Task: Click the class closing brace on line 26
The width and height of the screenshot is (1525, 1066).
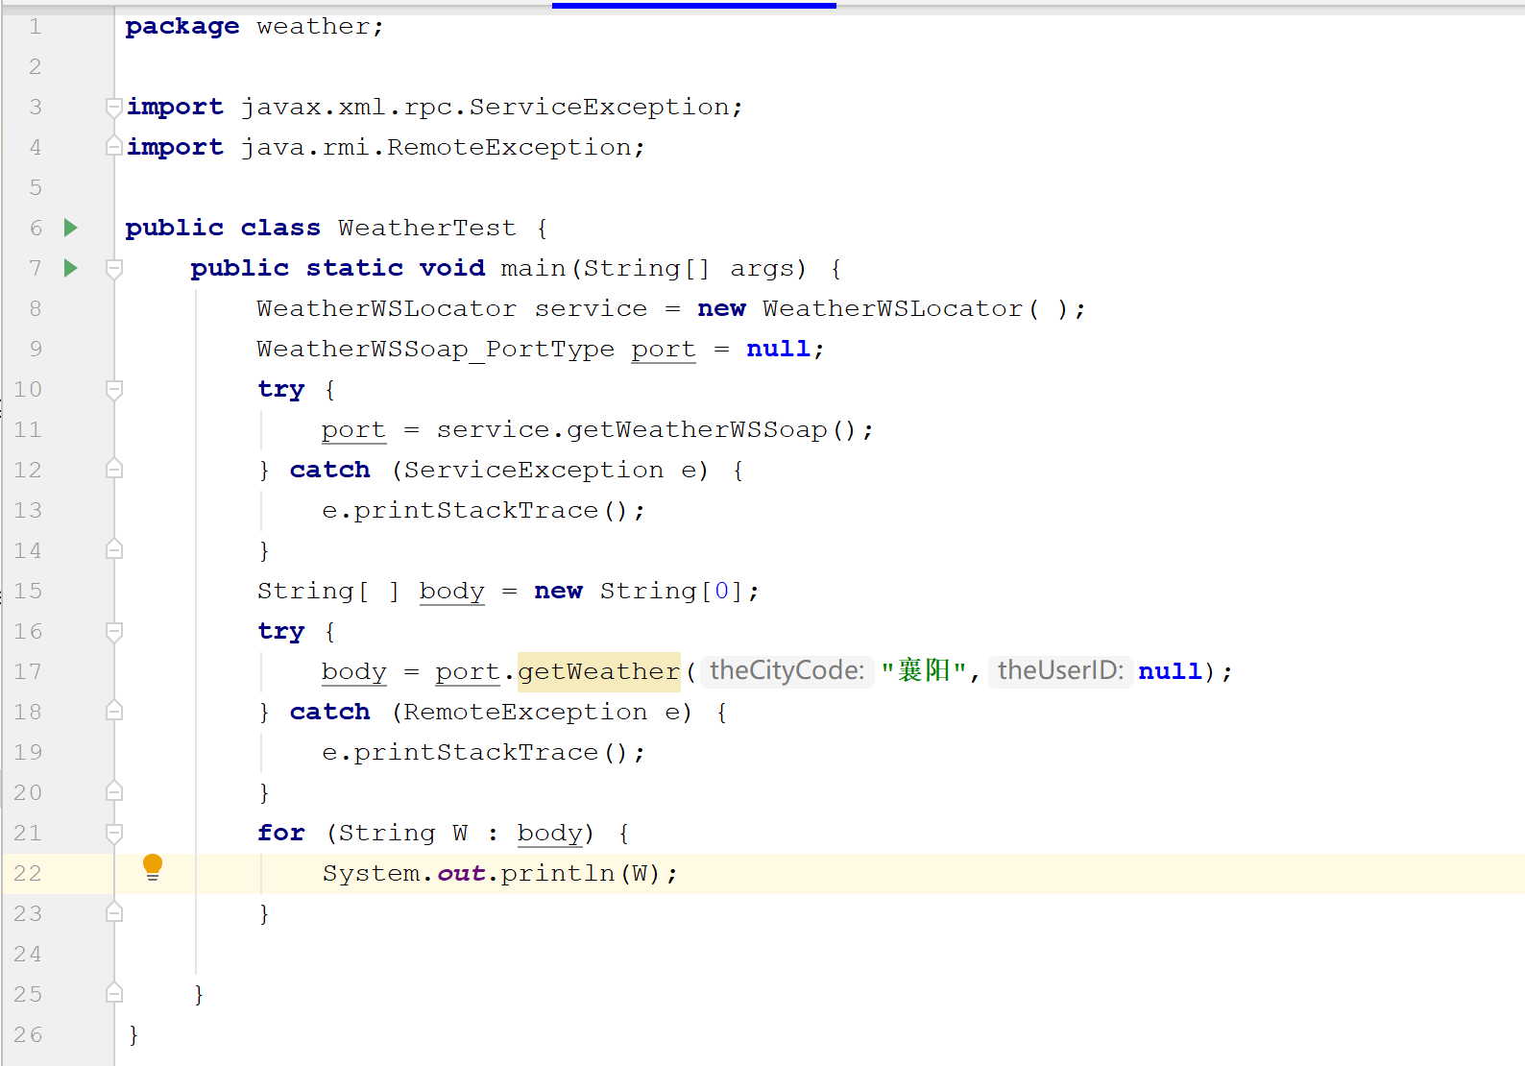Action: pos(133,1034)
